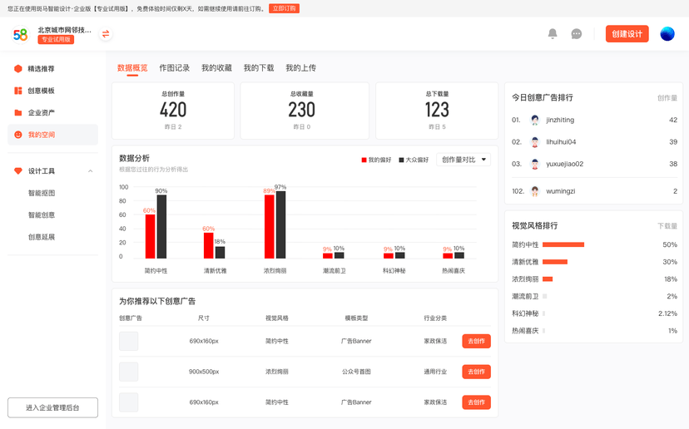
Task: Click 浓烈绚丽 bar in style ranking
Action: coord(548,279)
